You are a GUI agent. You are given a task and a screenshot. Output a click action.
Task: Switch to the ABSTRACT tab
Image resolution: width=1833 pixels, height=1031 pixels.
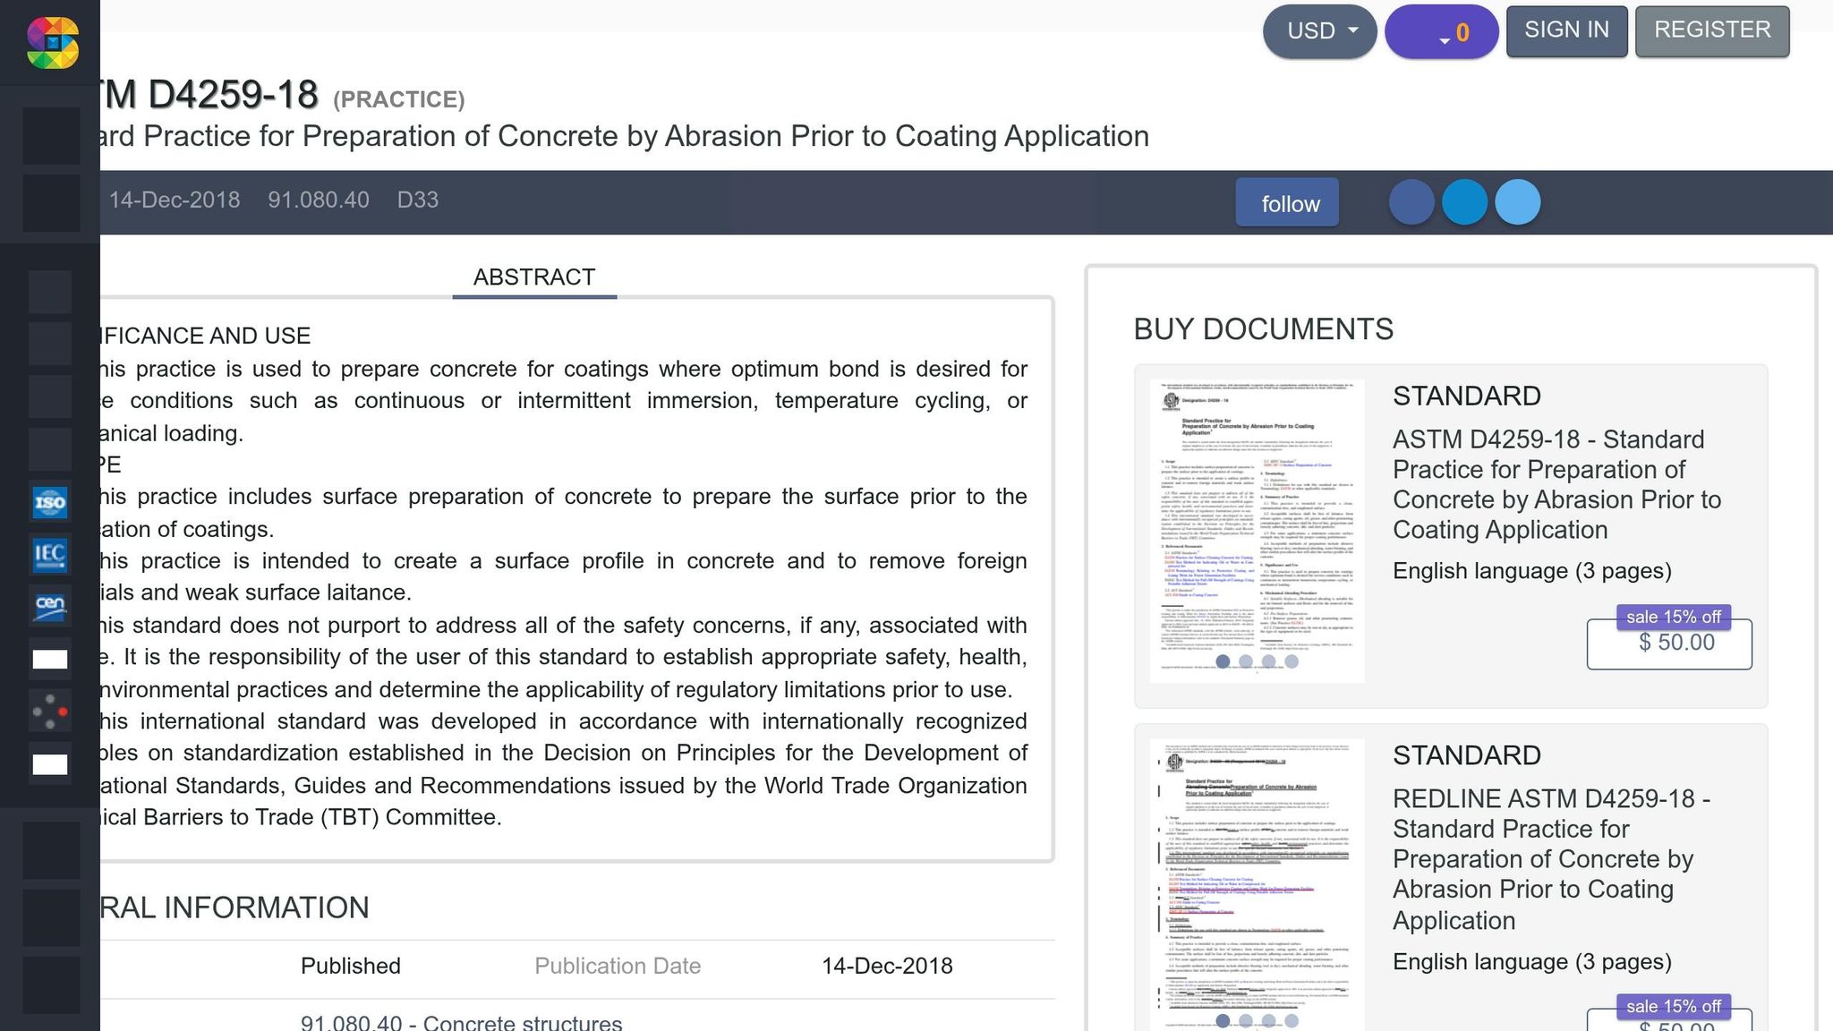coord(534,277)
